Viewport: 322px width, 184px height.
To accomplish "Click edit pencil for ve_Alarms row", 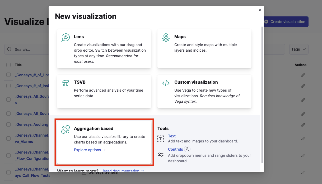I will coord(303,138).
